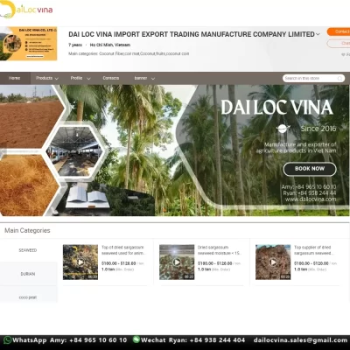Screen dimensions: 350x350
Task: Expand the Profile menu chevron
Action: [88, 79]
